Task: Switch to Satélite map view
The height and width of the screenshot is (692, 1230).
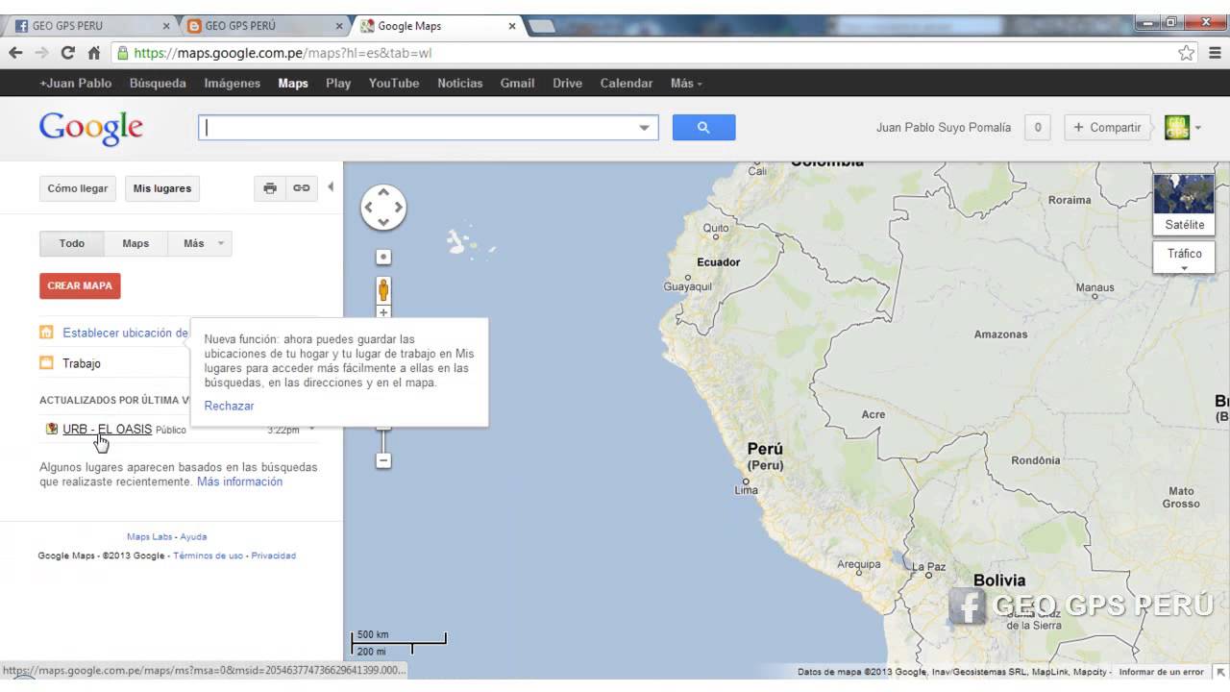Action: 1184,205
